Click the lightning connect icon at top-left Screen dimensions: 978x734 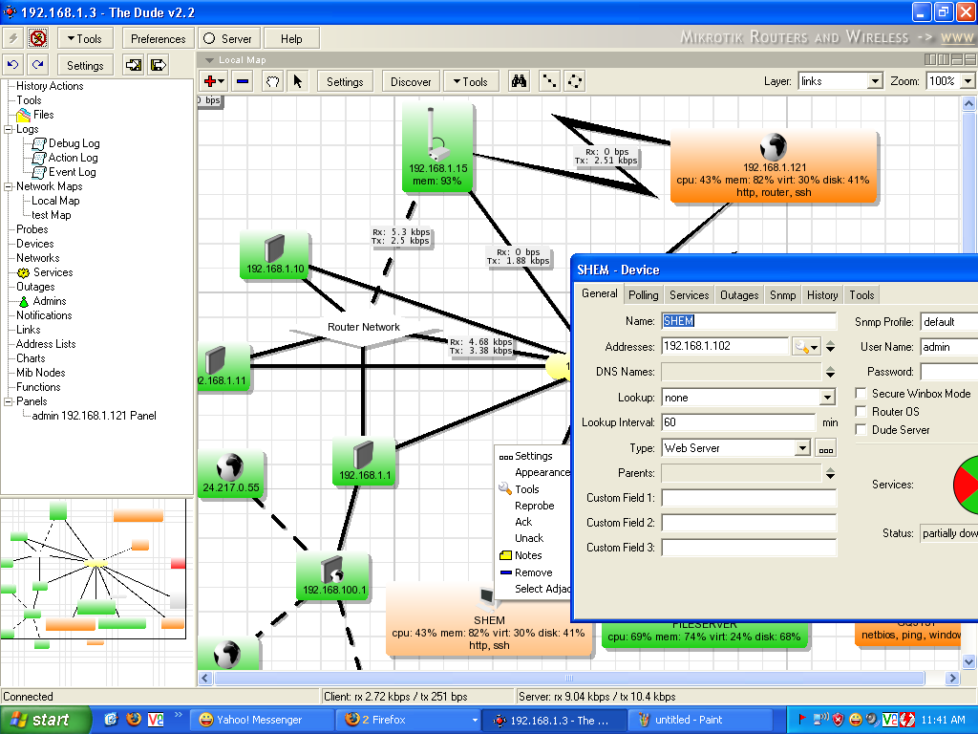[12, 38]
